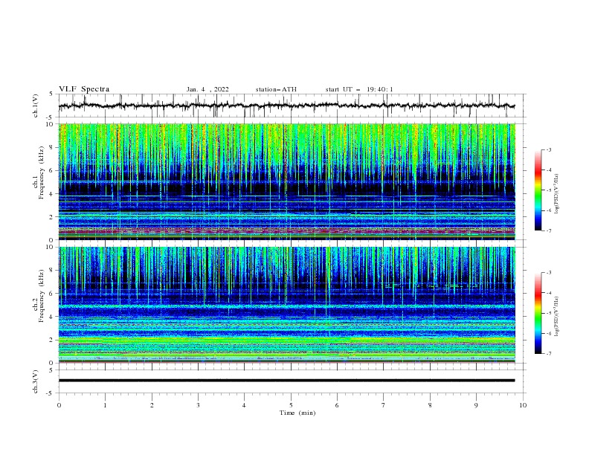
Task: Click the "Time (min)" x-axis label
Action: coord(297,413)
